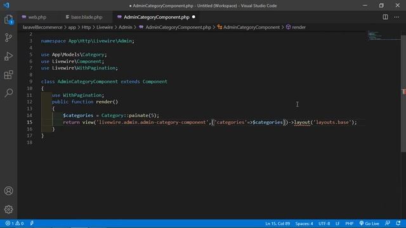The height and width of the screenshot is (228, 406).
Task: Click underlined 'layout' on line 15
Action: click(302, 122)
